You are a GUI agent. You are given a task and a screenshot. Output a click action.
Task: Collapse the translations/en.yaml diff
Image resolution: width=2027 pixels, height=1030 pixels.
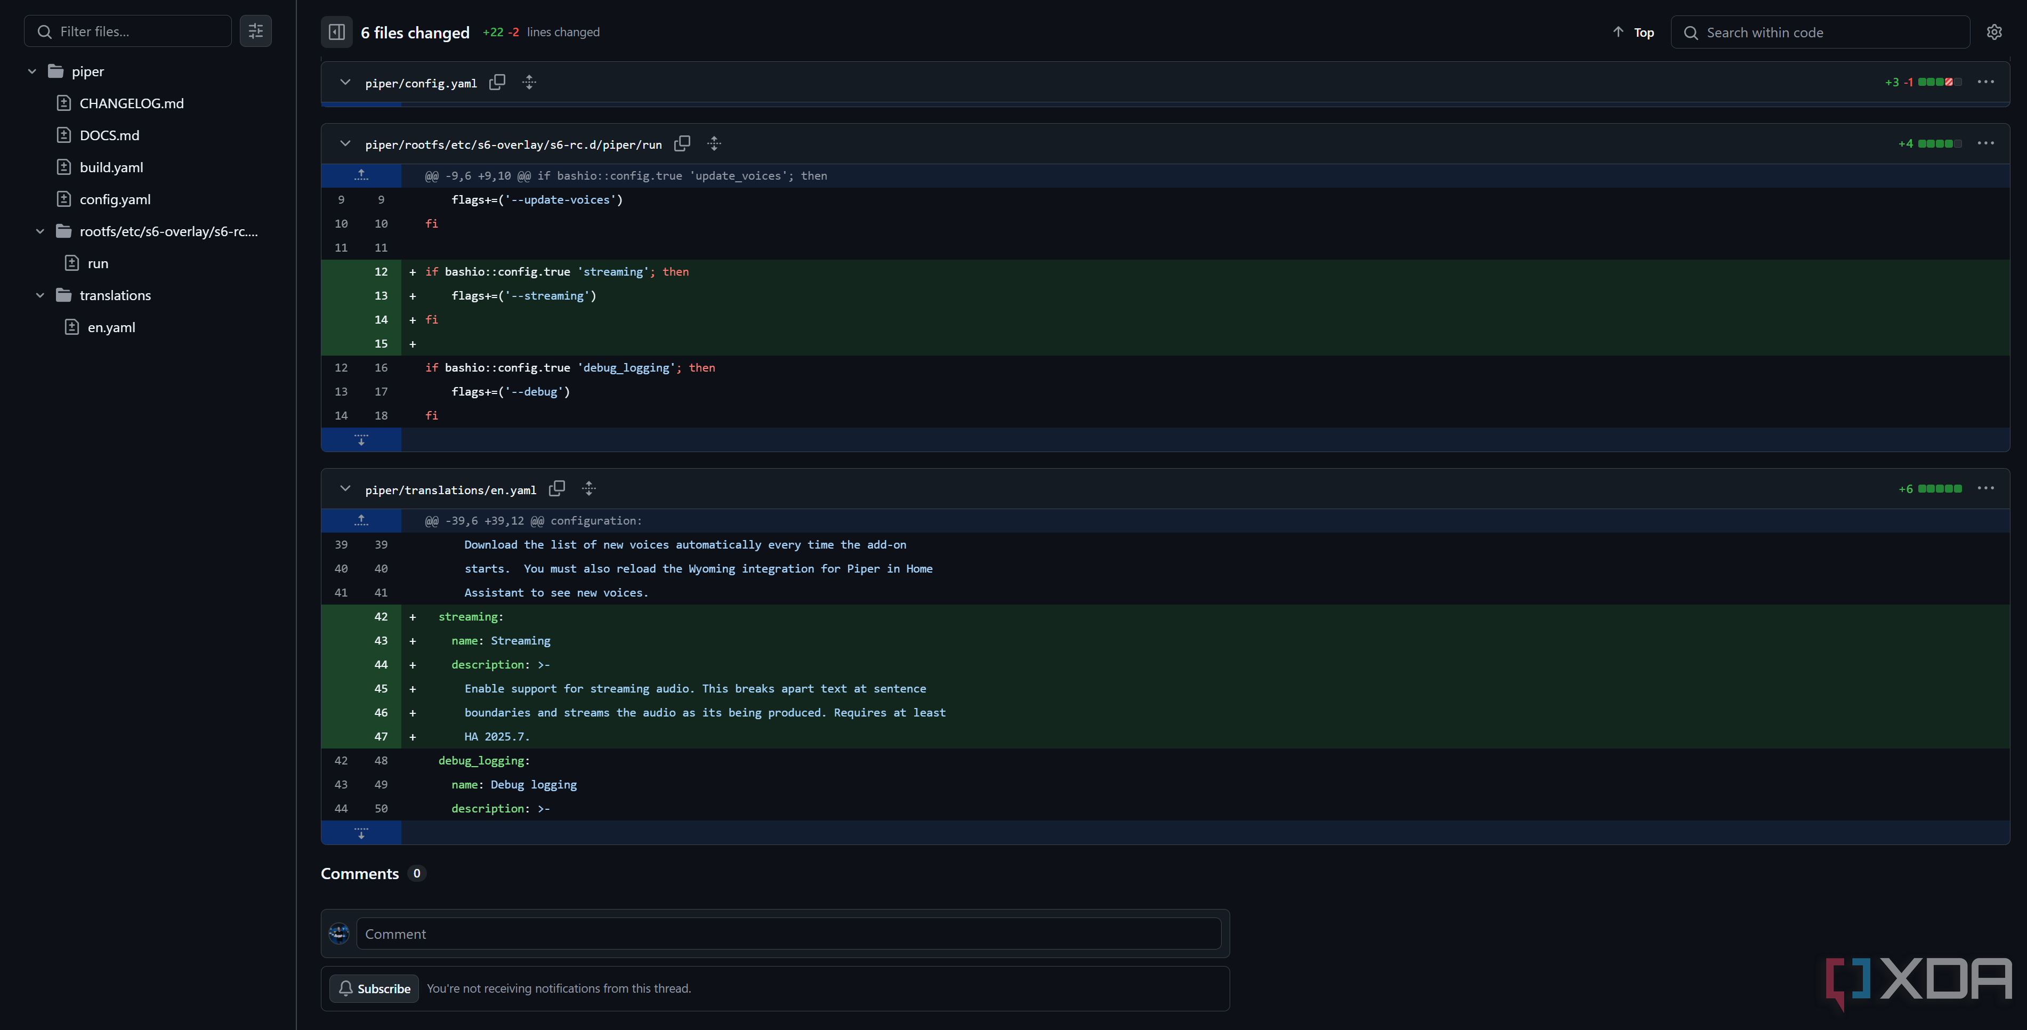pos(345,489)
